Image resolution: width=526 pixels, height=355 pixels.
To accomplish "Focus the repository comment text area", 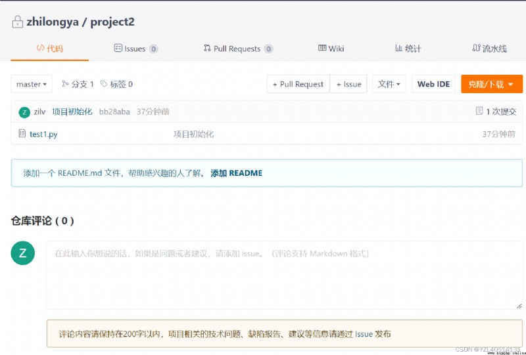I will pos(284,276).
